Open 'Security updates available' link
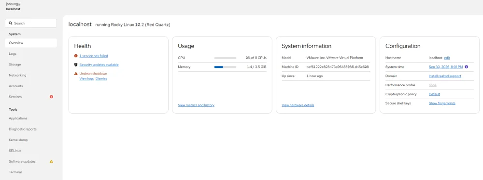Viewport: 483px width, 180px height. [99, 65]
